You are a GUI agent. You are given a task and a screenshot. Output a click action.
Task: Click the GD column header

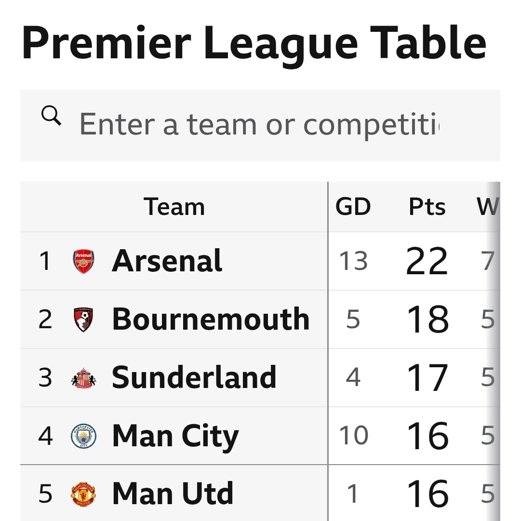tap(353, 207)
